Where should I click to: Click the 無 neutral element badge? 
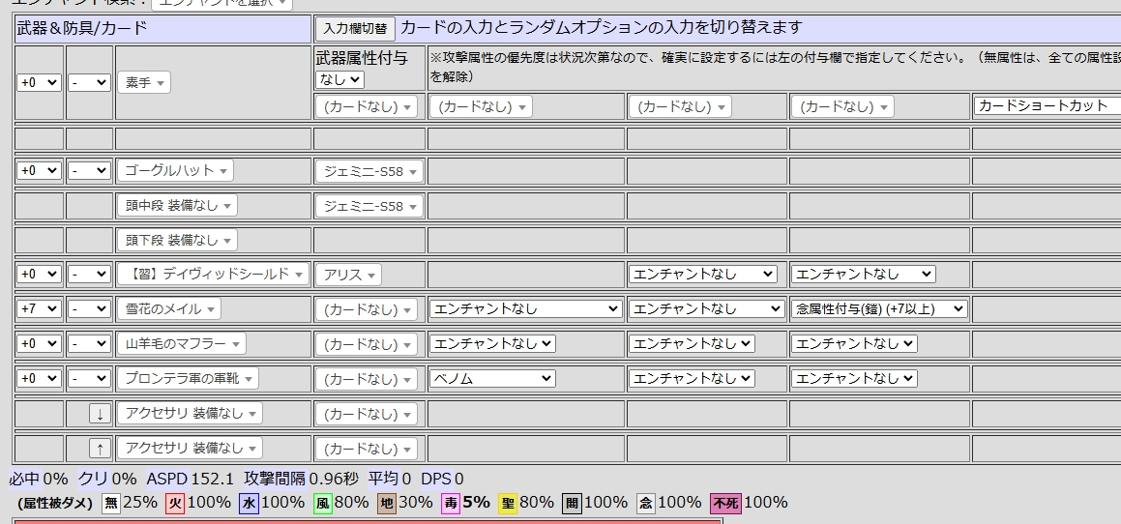(x=111, y=504)
